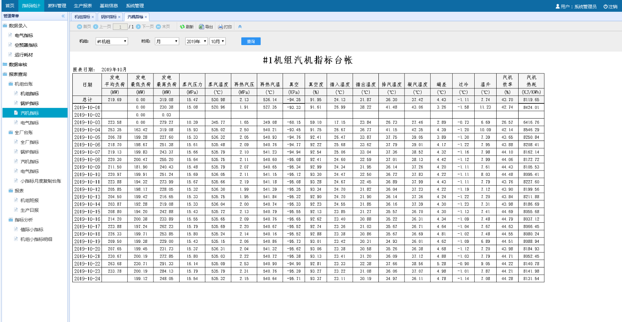
Task: Collapse the 指标分析 folder
Action: coord(23,220)
